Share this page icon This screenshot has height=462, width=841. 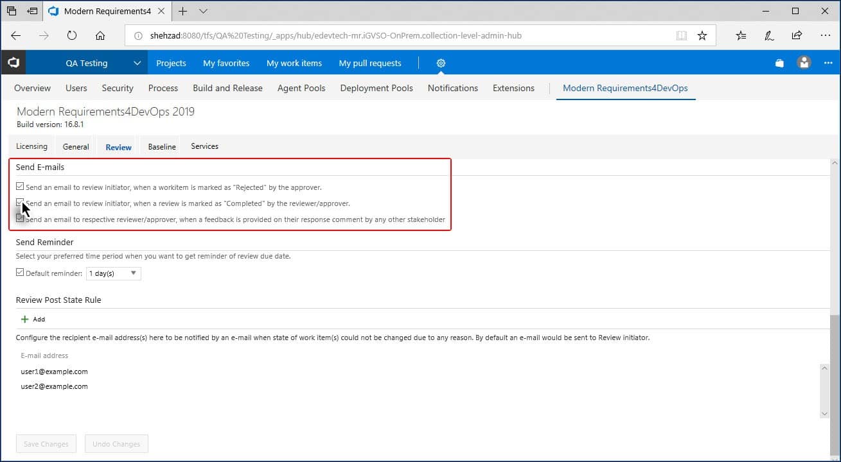(x=797, y=36)
